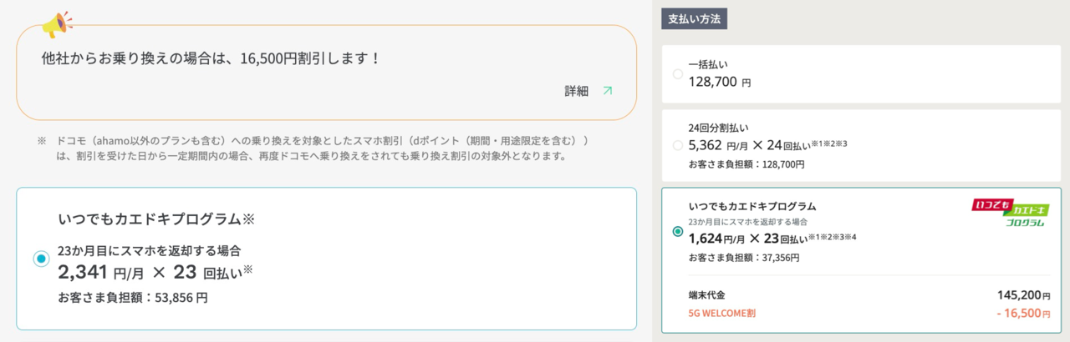Image resolution: width=1070 pixels, height=342 pixels.
Task: Click the 16,500円割引 switch-over banner text
Action: point(211,58)
